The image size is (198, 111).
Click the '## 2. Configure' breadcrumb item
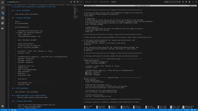tap(75, 5)
